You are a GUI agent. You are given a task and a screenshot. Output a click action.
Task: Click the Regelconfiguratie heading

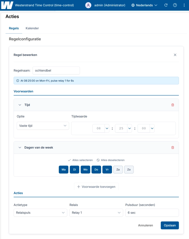click(x=25, y=39)
